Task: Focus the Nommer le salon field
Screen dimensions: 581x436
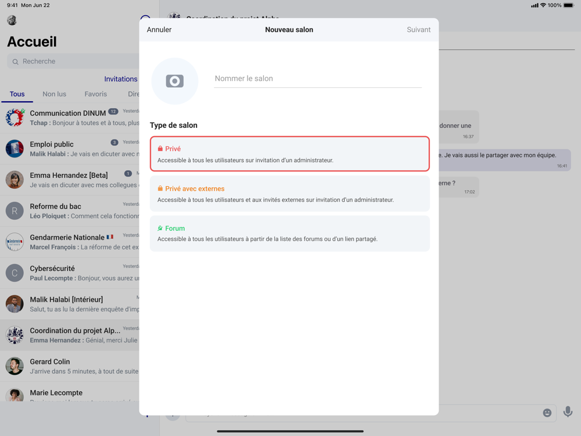Action: pos(318,78)
